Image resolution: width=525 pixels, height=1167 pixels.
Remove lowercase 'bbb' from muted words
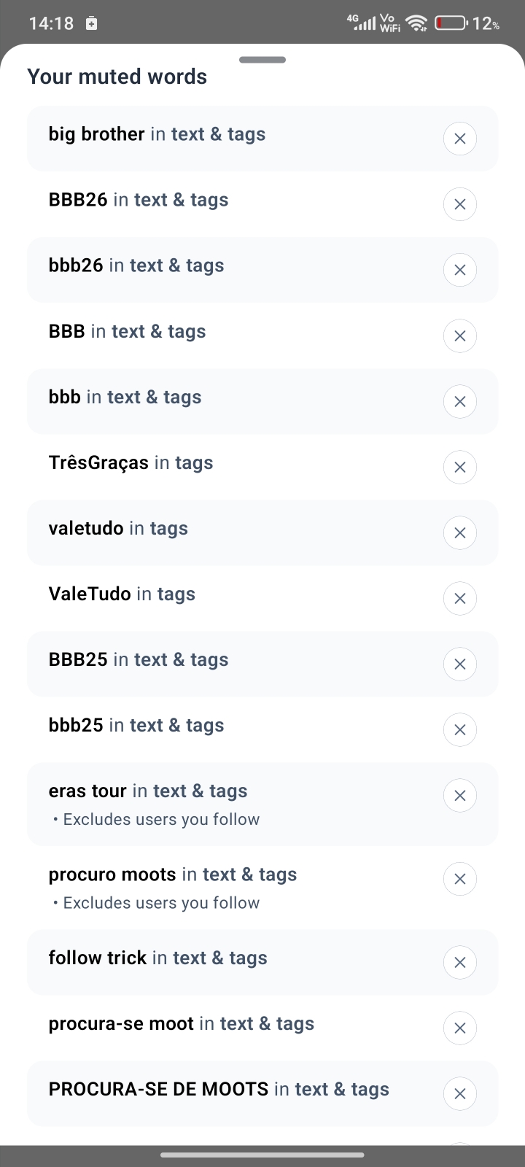tap(459, 401)
